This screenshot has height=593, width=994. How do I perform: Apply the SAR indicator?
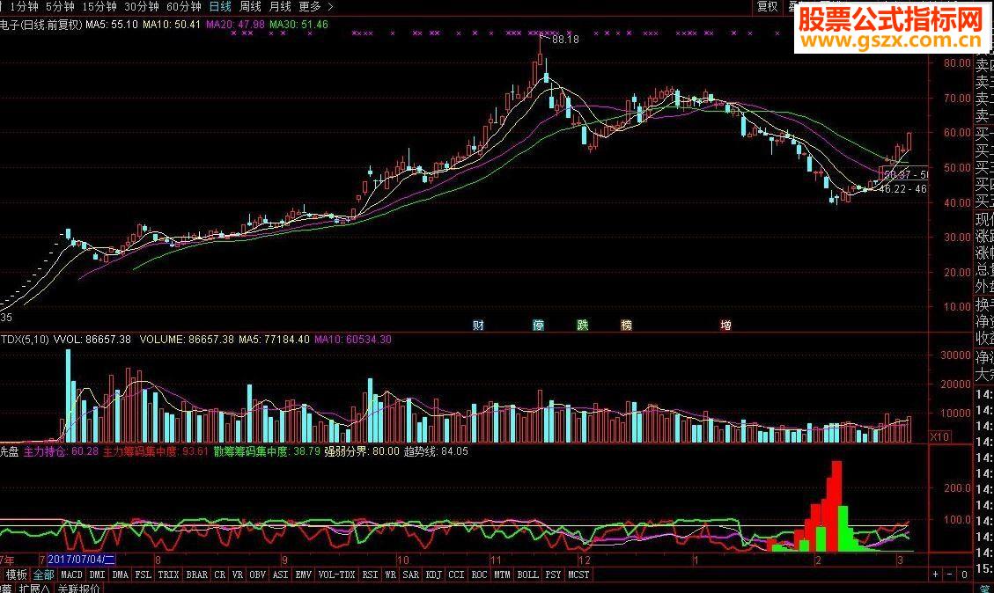pyautogui.click(x=411, y=575)
